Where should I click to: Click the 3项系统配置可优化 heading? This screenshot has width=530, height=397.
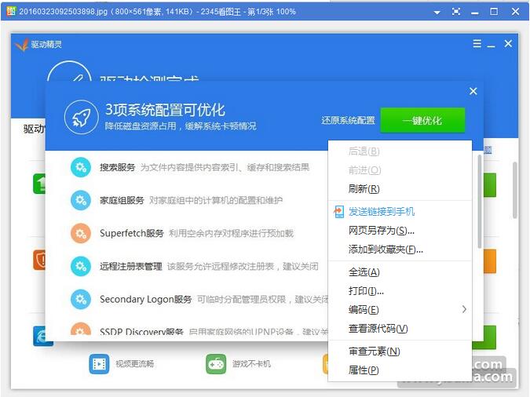[x=165, y=110]
